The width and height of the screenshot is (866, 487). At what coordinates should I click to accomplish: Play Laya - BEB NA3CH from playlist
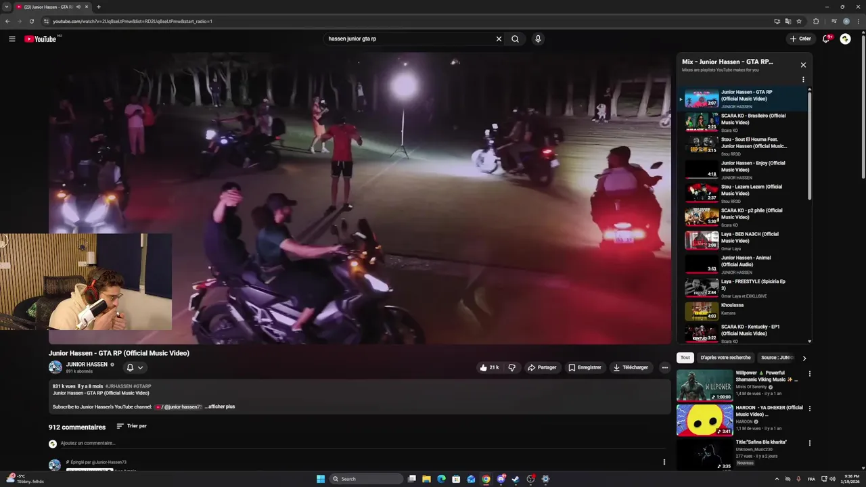742,241
